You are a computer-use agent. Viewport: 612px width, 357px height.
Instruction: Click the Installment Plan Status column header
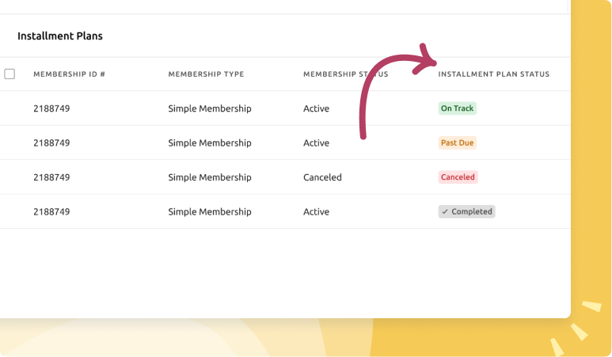click(493, 74)
